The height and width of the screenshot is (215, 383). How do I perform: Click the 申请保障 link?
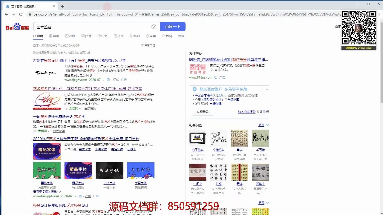(x=215, y=104)
